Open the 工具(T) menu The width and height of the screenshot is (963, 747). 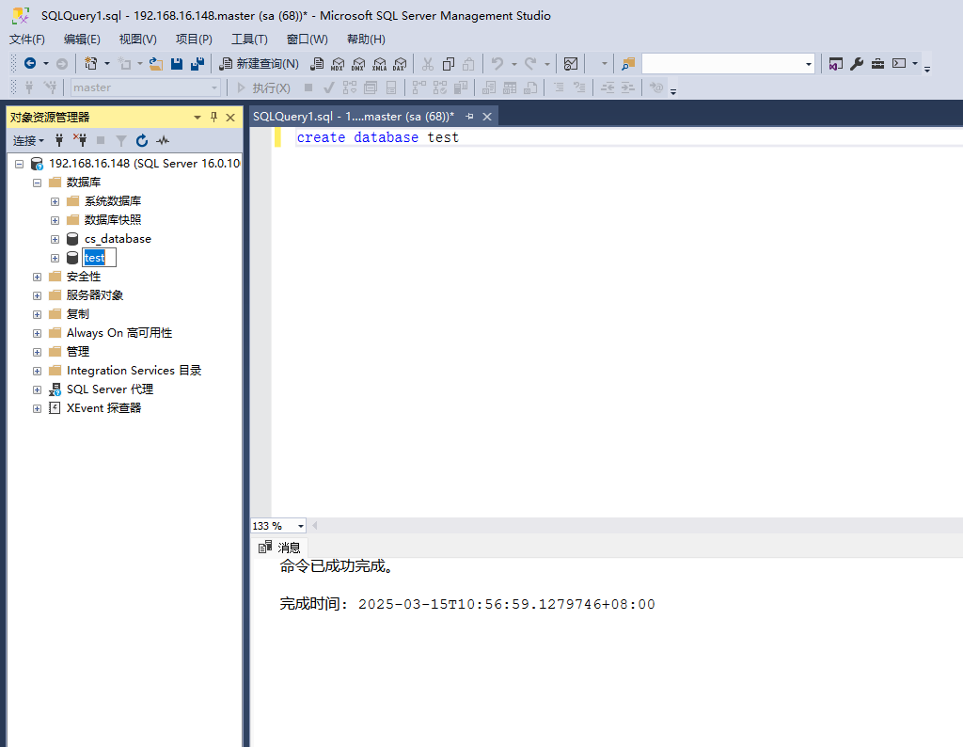(x=249, y=40)
